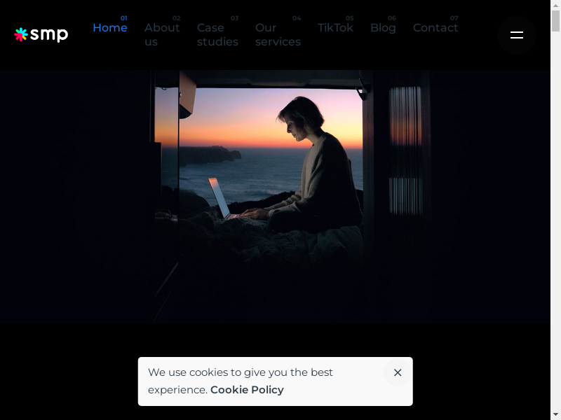Open the About us page

click(162, 34)
